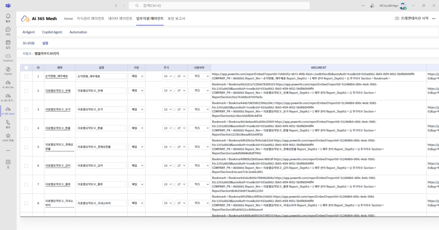The image size is (439, 230).
Task: Select the Copilot Agent tab
Action: (x=52, y=32)
